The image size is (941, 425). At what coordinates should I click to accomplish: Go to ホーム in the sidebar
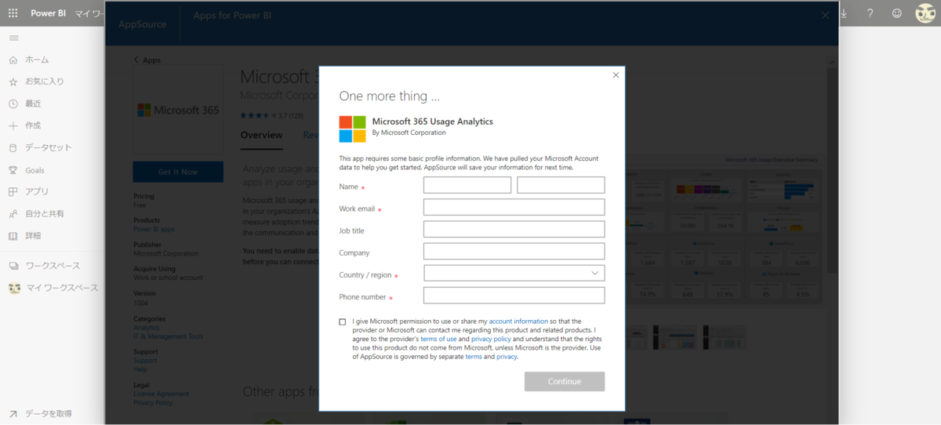(37, 60)
